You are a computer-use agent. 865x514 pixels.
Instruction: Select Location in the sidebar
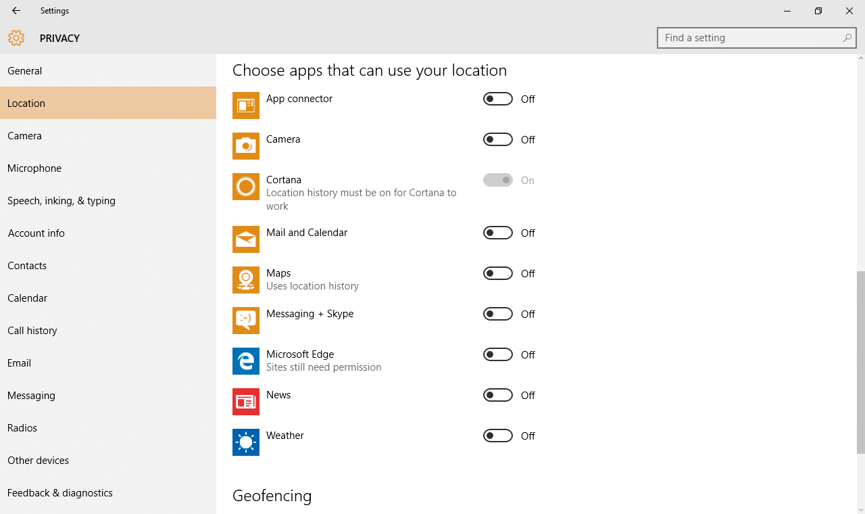tap(108, 103)
